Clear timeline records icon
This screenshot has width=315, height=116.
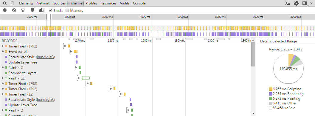coord(14,10)
